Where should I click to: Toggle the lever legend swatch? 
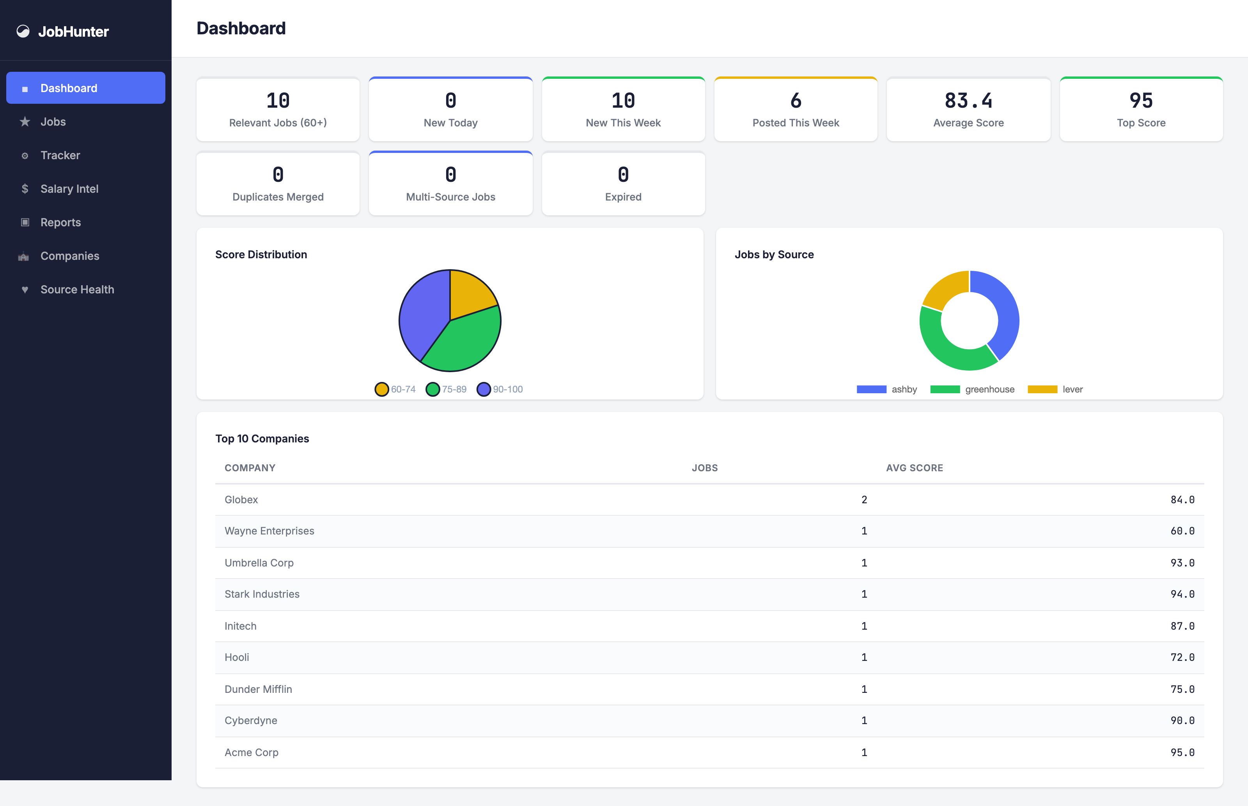click(x=1042, y=389)
